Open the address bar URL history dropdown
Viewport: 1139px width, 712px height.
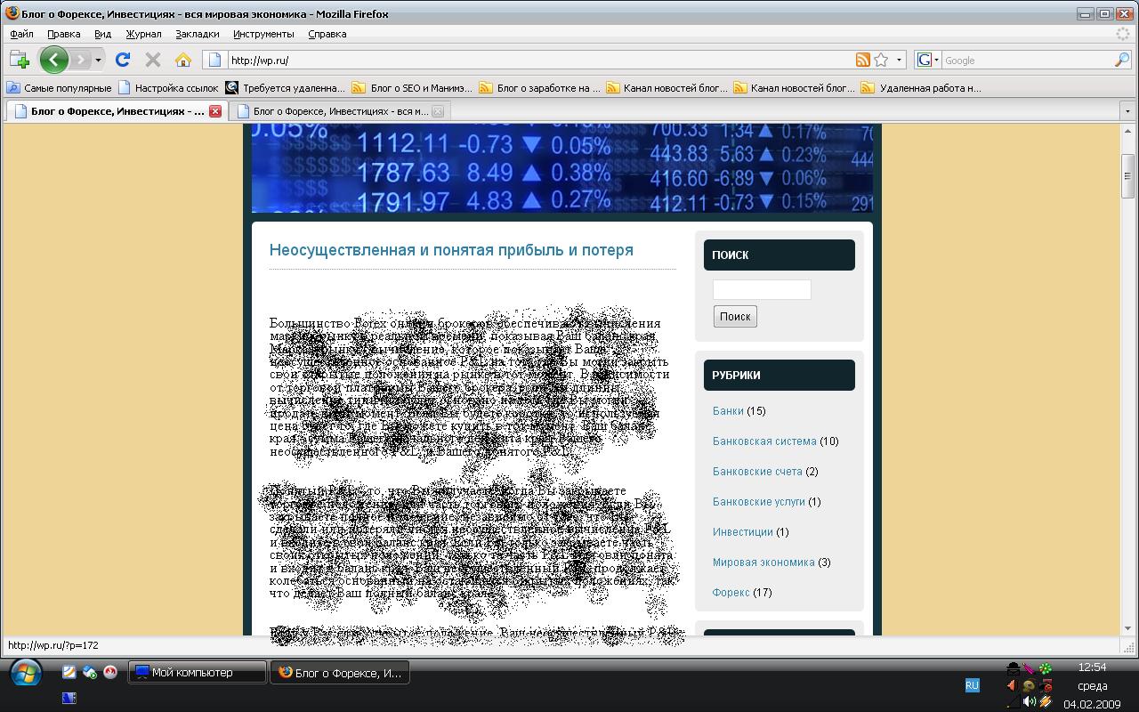pos(900,60)
